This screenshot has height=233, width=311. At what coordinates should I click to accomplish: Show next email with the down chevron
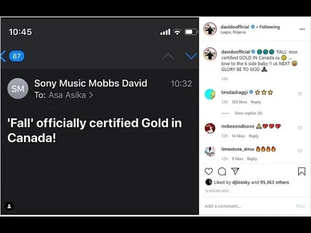pyautogui.click(x=191, y=56)
